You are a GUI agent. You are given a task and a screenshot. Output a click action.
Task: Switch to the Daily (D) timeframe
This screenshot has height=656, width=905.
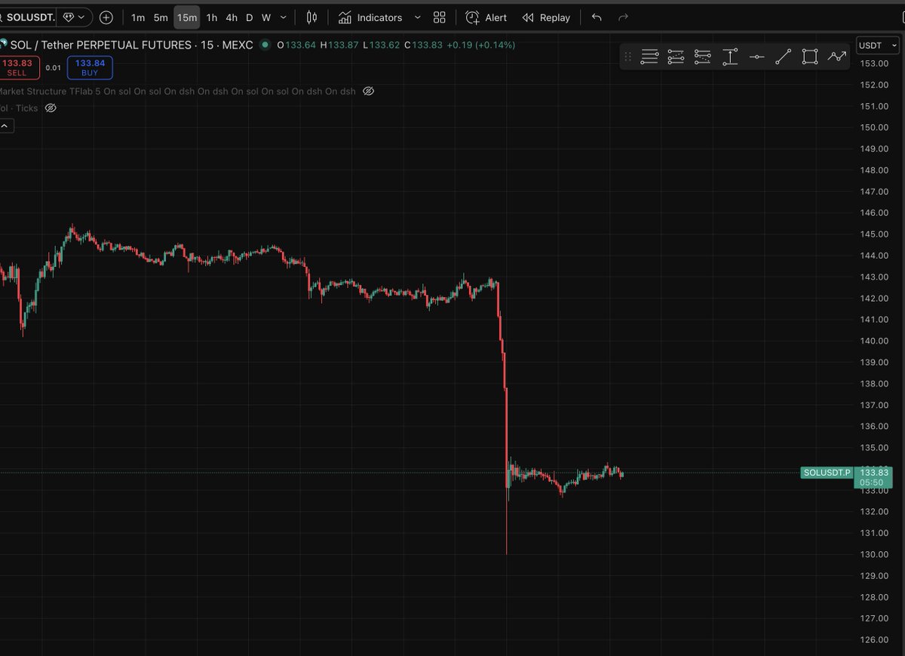click(250, 17)
